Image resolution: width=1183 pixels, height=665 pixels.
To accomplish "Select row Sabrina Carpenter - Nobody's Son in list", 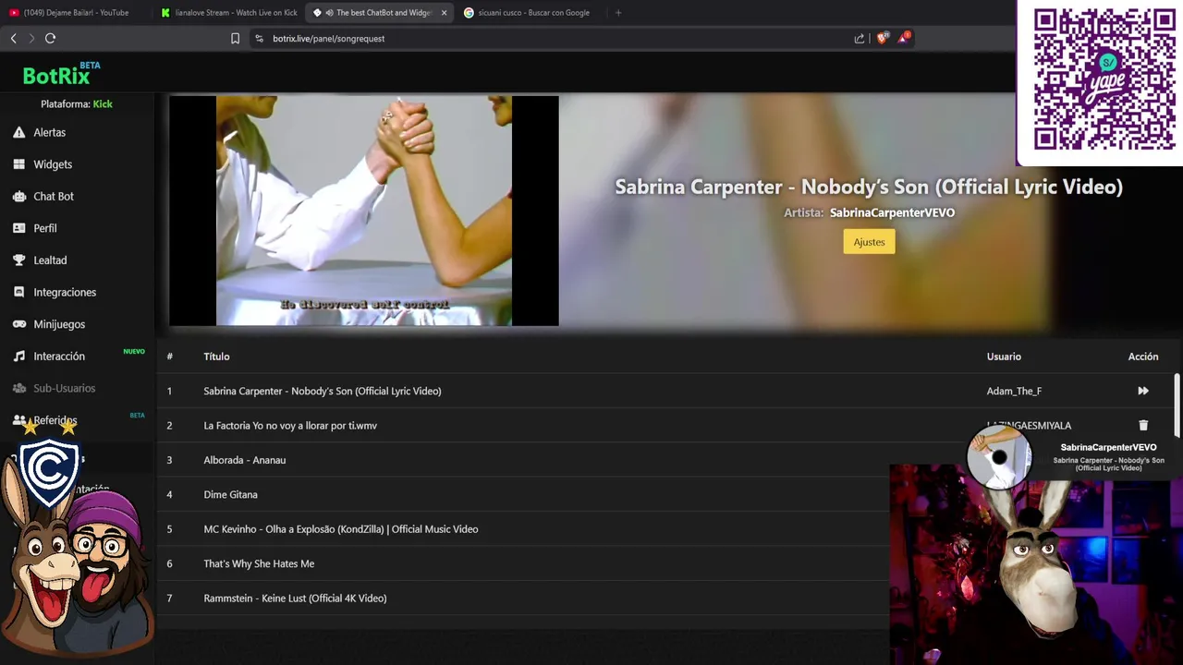I will tap(665, 391).
